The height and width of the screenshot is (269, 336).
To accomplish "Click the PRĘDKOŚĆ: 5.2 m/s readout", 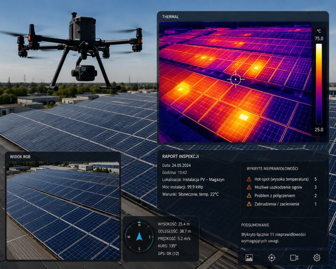I will point(174,239).
